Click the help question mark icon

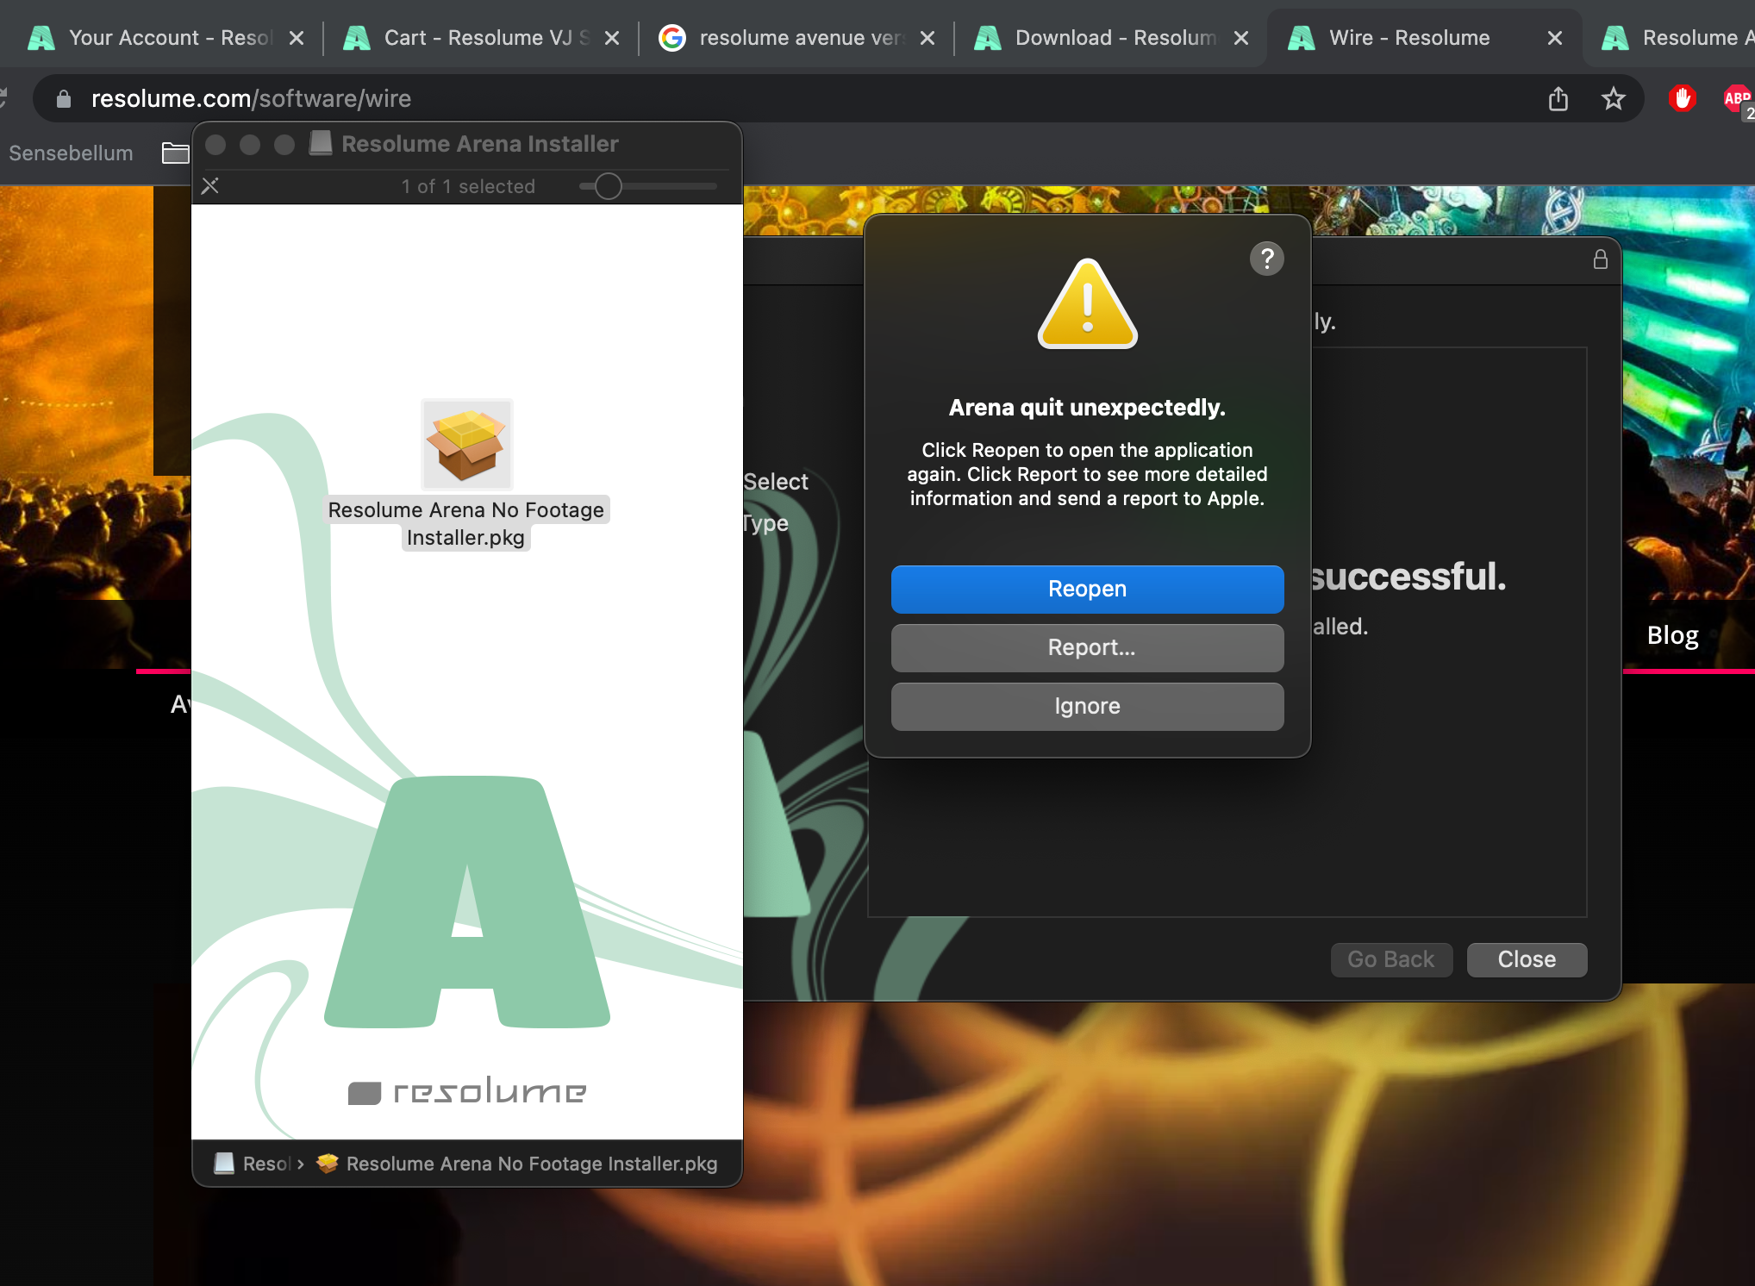pos(1266,259)
